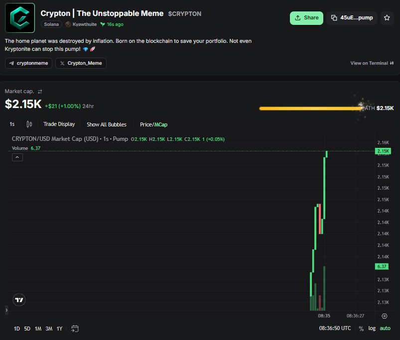Click the 08:35 time axis label
The height and width of the screenshot is (340, 400).
point(324,316)
